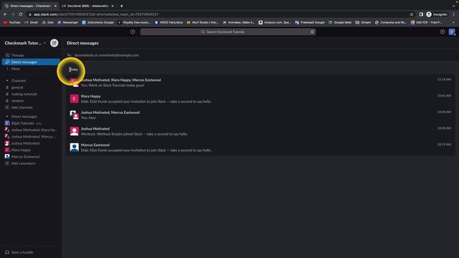Open the history clock icon
This screenshot has height=258, width=459.
pyautogui.click(x=133, y=32)
